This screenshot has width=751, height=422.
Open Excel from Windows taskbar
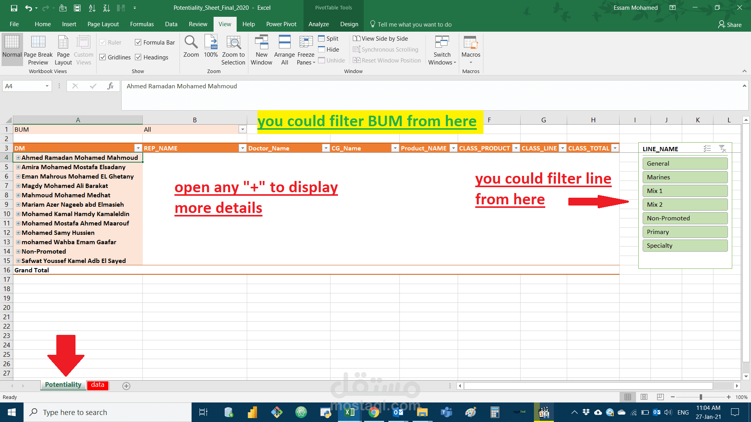tap(350, 412)
